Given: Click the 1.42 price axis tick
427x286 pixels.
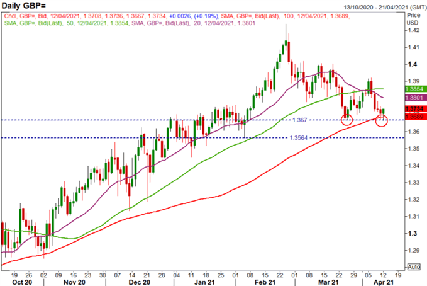Looking at the screenshot, I should point(414,30).
